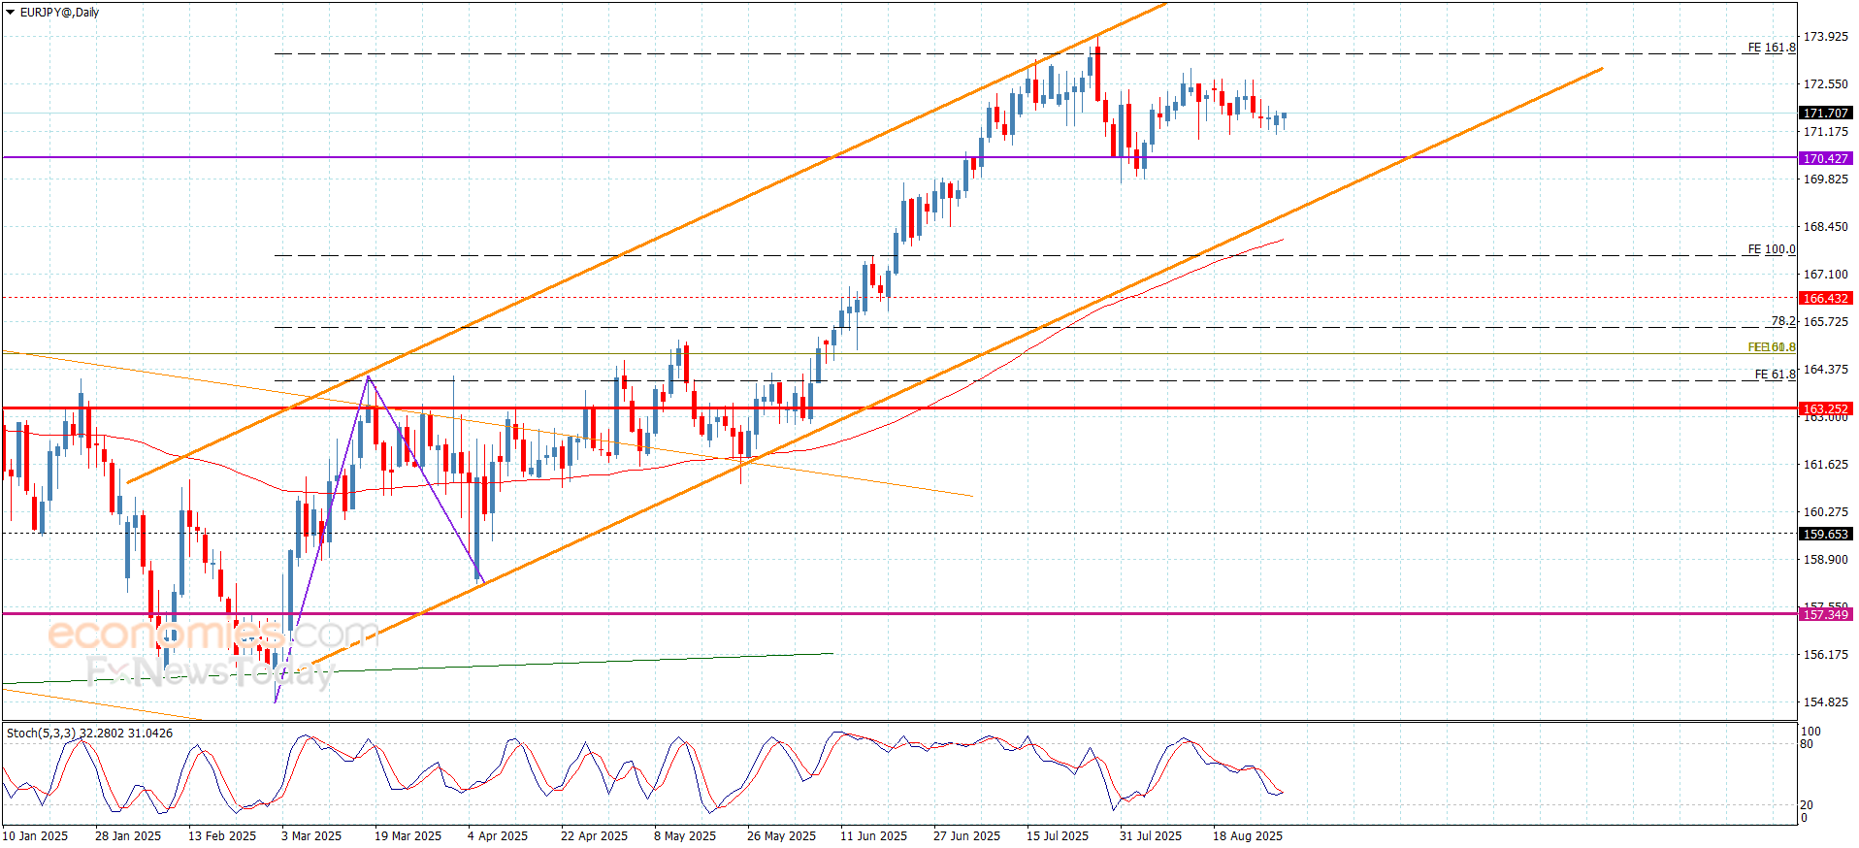The image size is (1859, 848).
Task: Click the EURJPY@,Daily chart title dropdown arrow
Action: 11,13
